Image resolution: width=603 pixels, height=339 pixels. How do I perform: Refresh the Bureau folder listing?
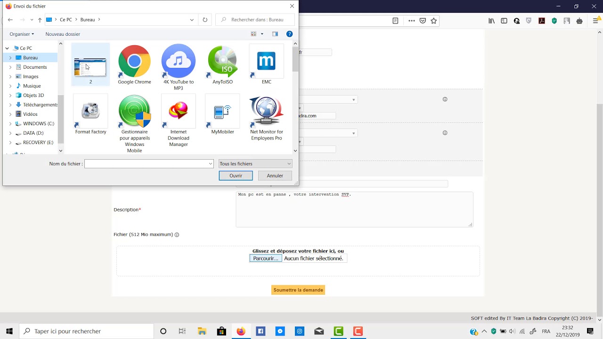(x=205, y=20)
